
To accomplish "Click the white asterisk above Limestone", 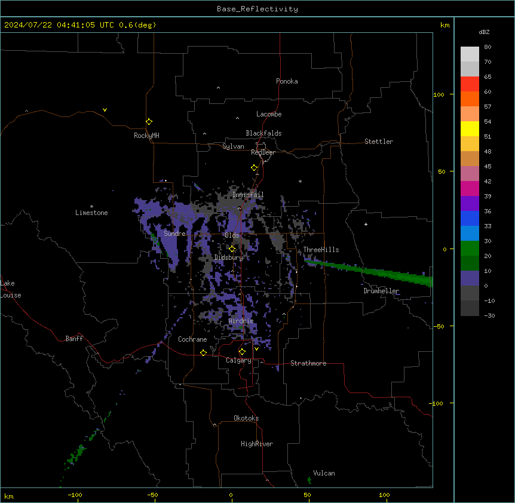I will 91,207.
